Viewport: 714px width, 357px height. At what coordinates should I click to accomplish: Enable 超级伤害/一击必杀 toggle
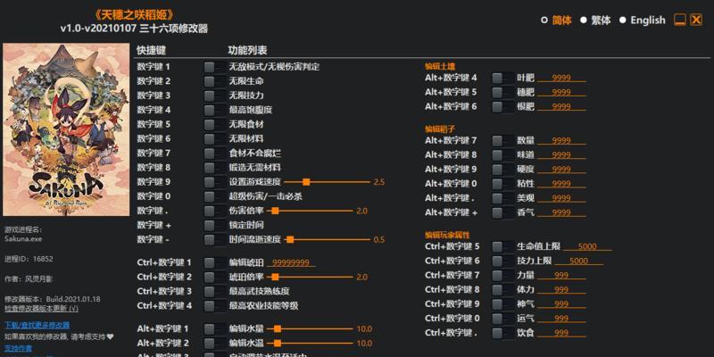pos(214,196)
